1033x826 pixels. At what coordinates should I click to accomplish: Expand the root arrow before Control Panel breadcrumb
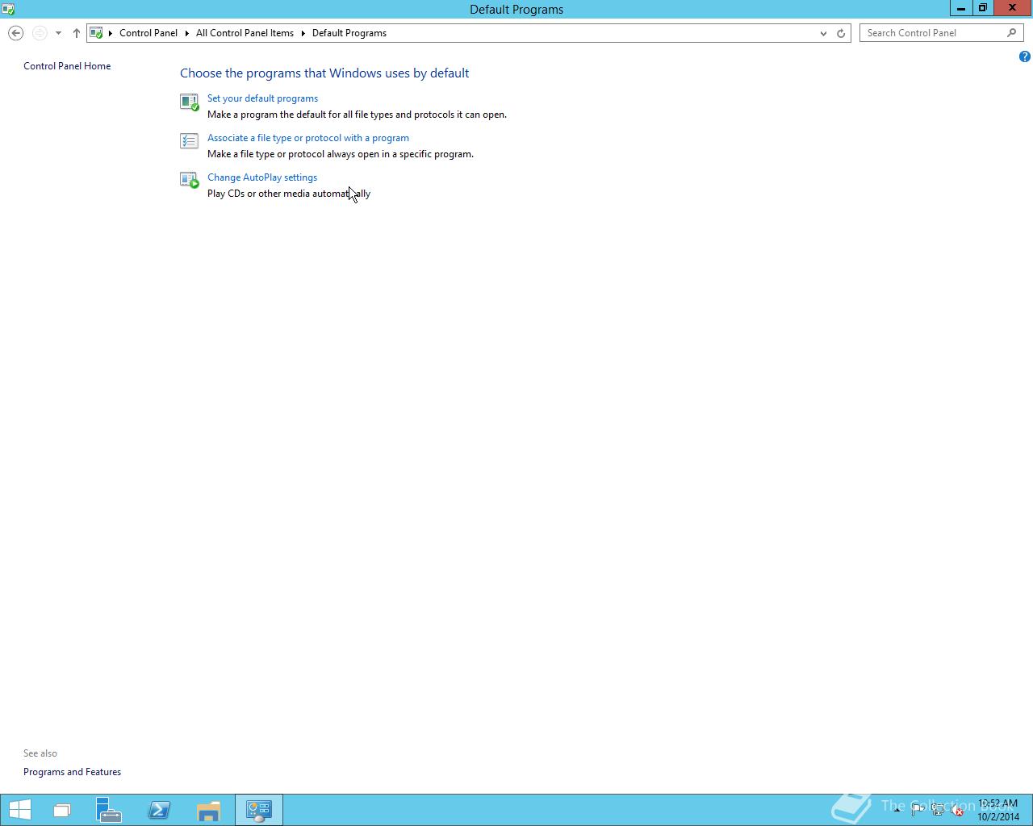(111, 33)
